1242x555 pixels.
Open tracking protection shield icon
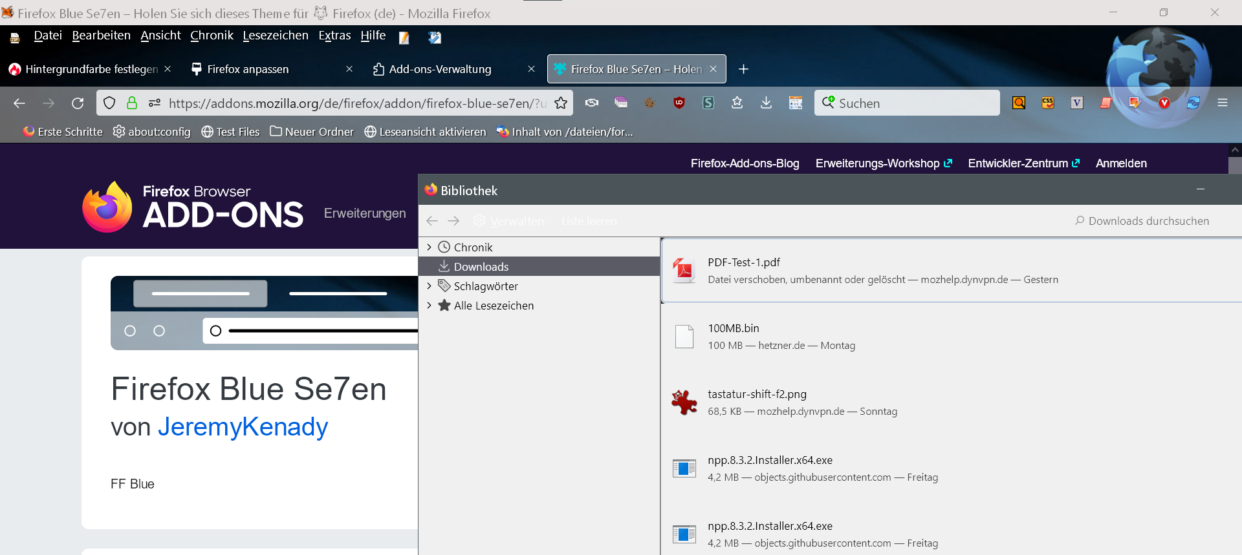[109, 103]
